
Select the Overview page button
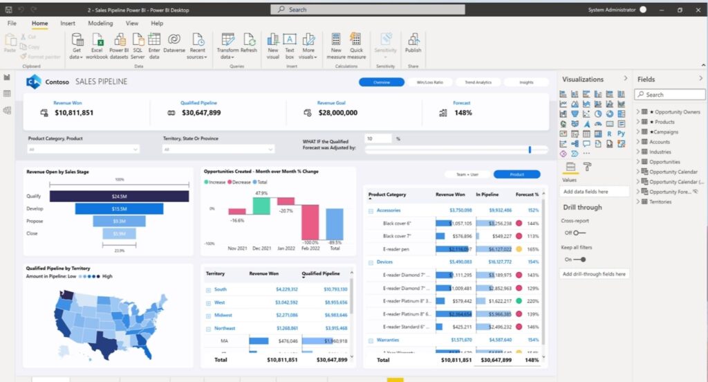(x=382, y=82)
